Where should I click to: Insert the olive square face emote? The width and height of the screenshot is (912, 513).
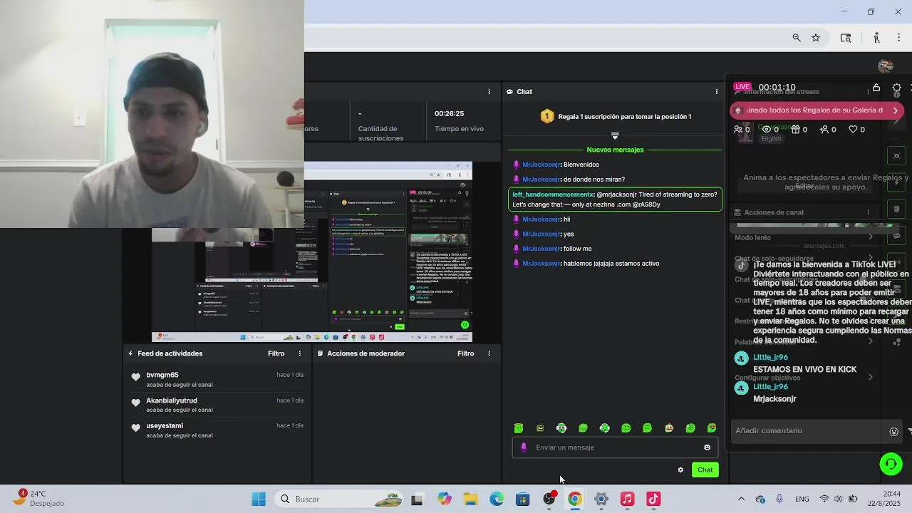[x=540, y=428]
